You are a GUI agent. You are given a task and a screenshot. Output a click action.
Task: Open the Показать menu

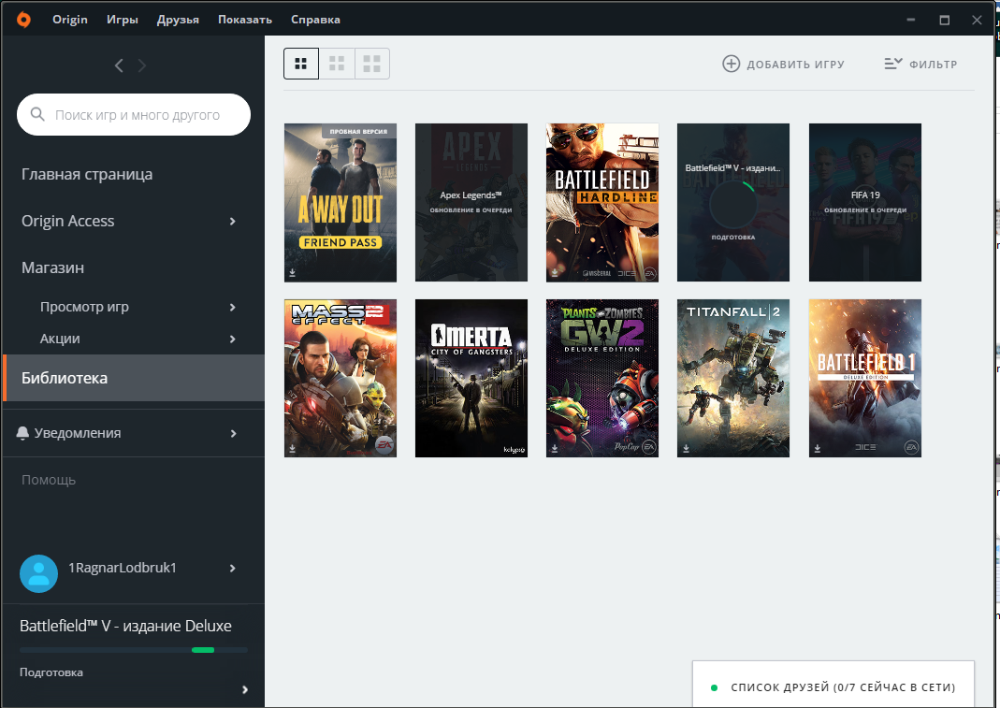(x=245, y=20)
